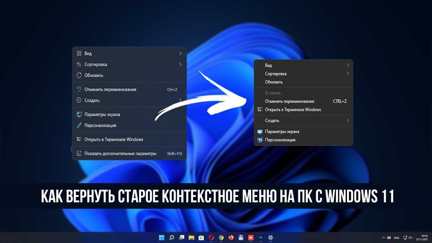Click Персонализация icon in classic right menu
Screen dimensions: 432x243
260,140
